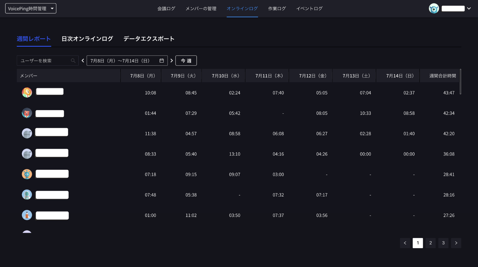Screen dimensions: 478x267
Task: Switch to the 日次オンラインログ tab
Action: (87, 38)
